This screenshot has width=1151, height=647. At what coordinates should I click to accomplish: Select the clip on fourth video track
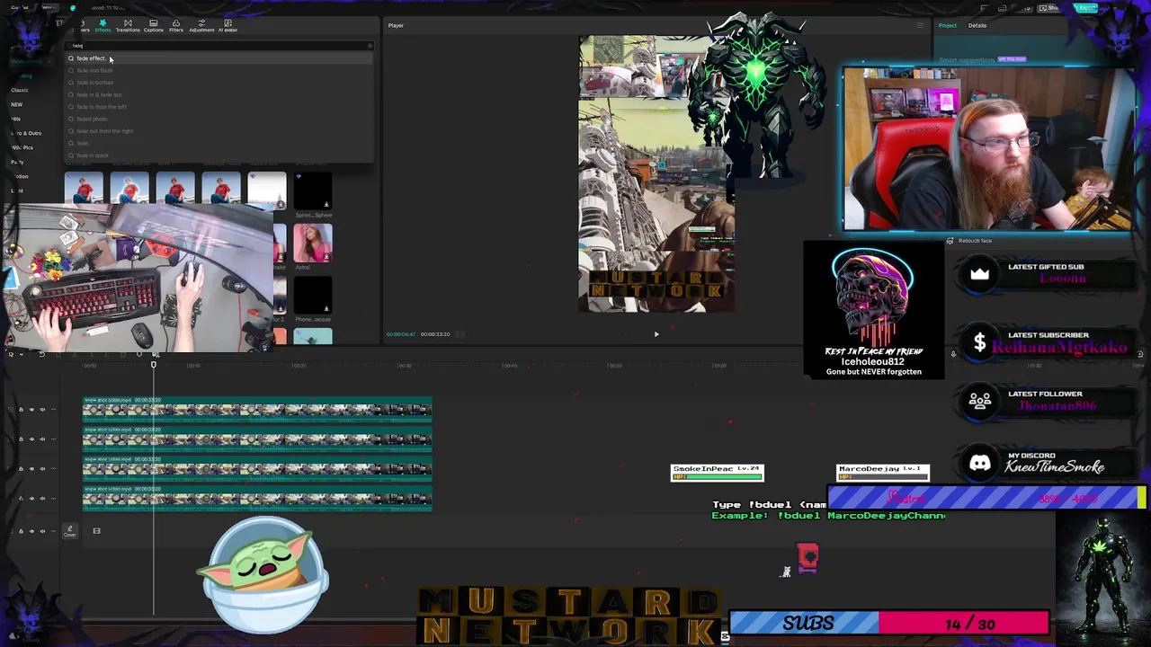click(257, 498)
